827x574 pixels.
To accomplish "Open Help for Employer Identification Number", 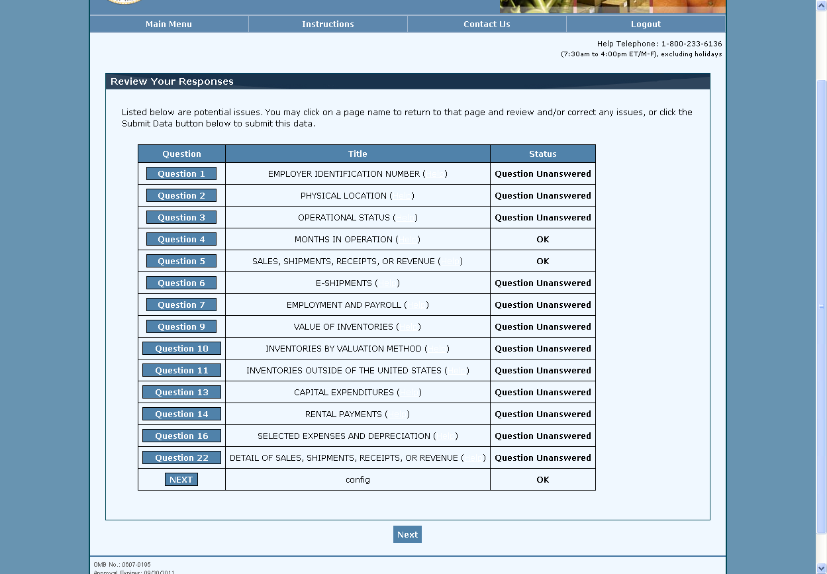I will click(435, 173).
